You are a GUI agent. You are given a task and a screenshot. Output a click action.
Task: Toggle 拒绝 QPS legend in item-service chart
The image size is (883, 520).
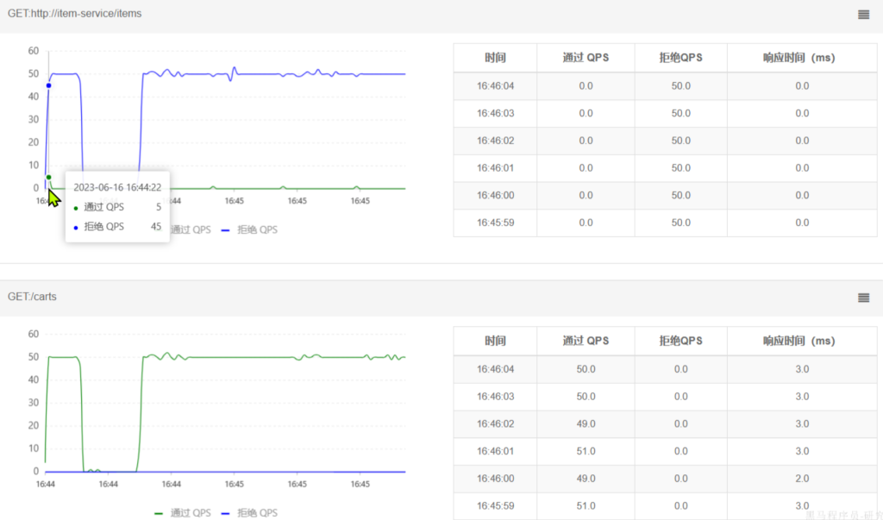click(x=249, y=230)
